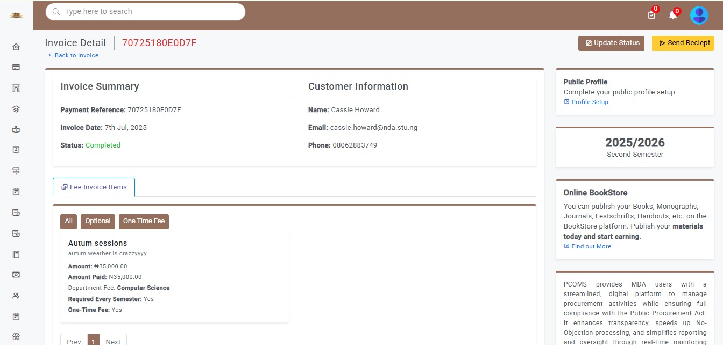The image size is (723, 345).
Task: Open the home icon in sidebar
Action: tap(16, 47)
